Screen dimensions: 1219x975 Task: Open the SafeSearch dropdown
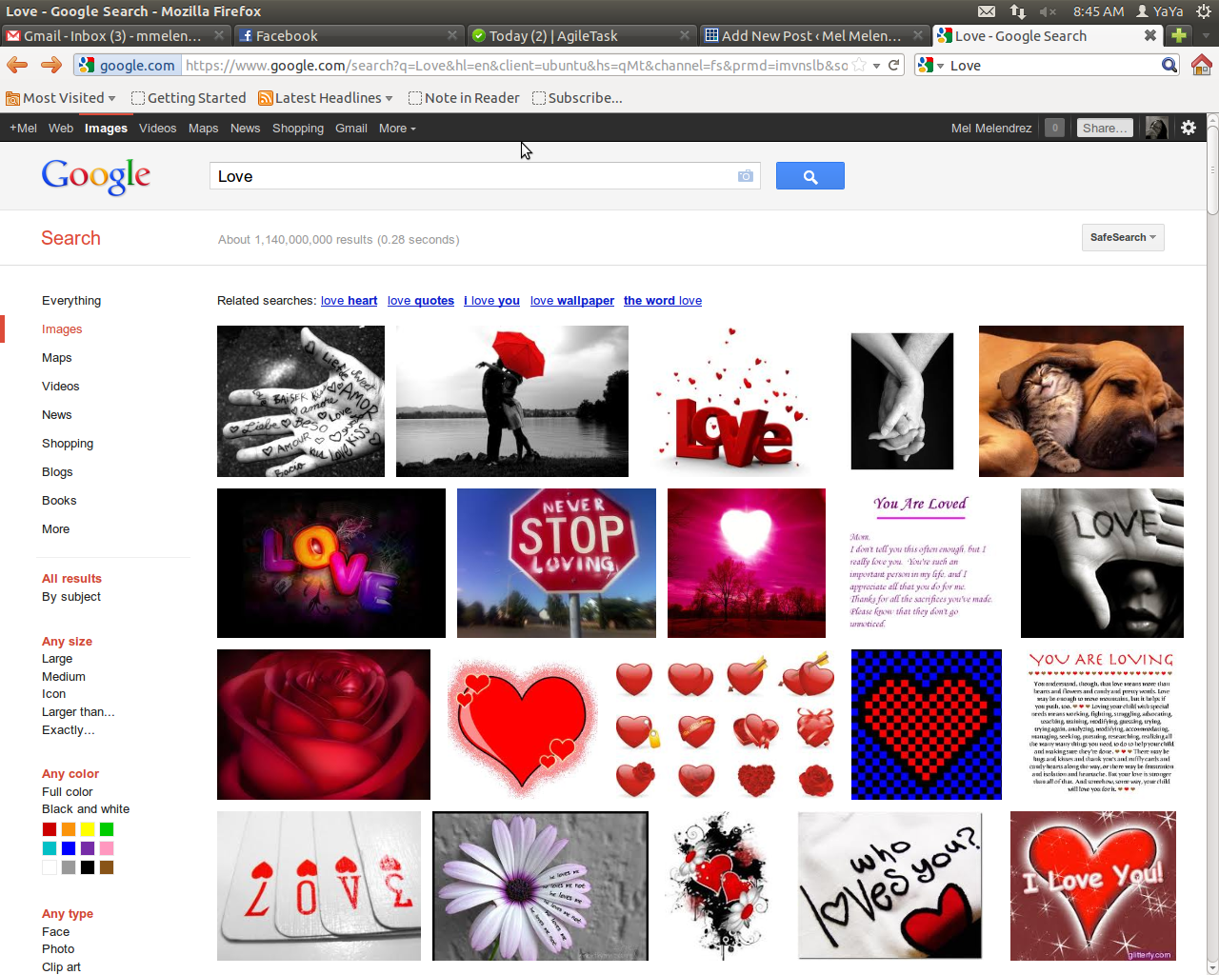pyautogui.click(x=1123, y=237)
